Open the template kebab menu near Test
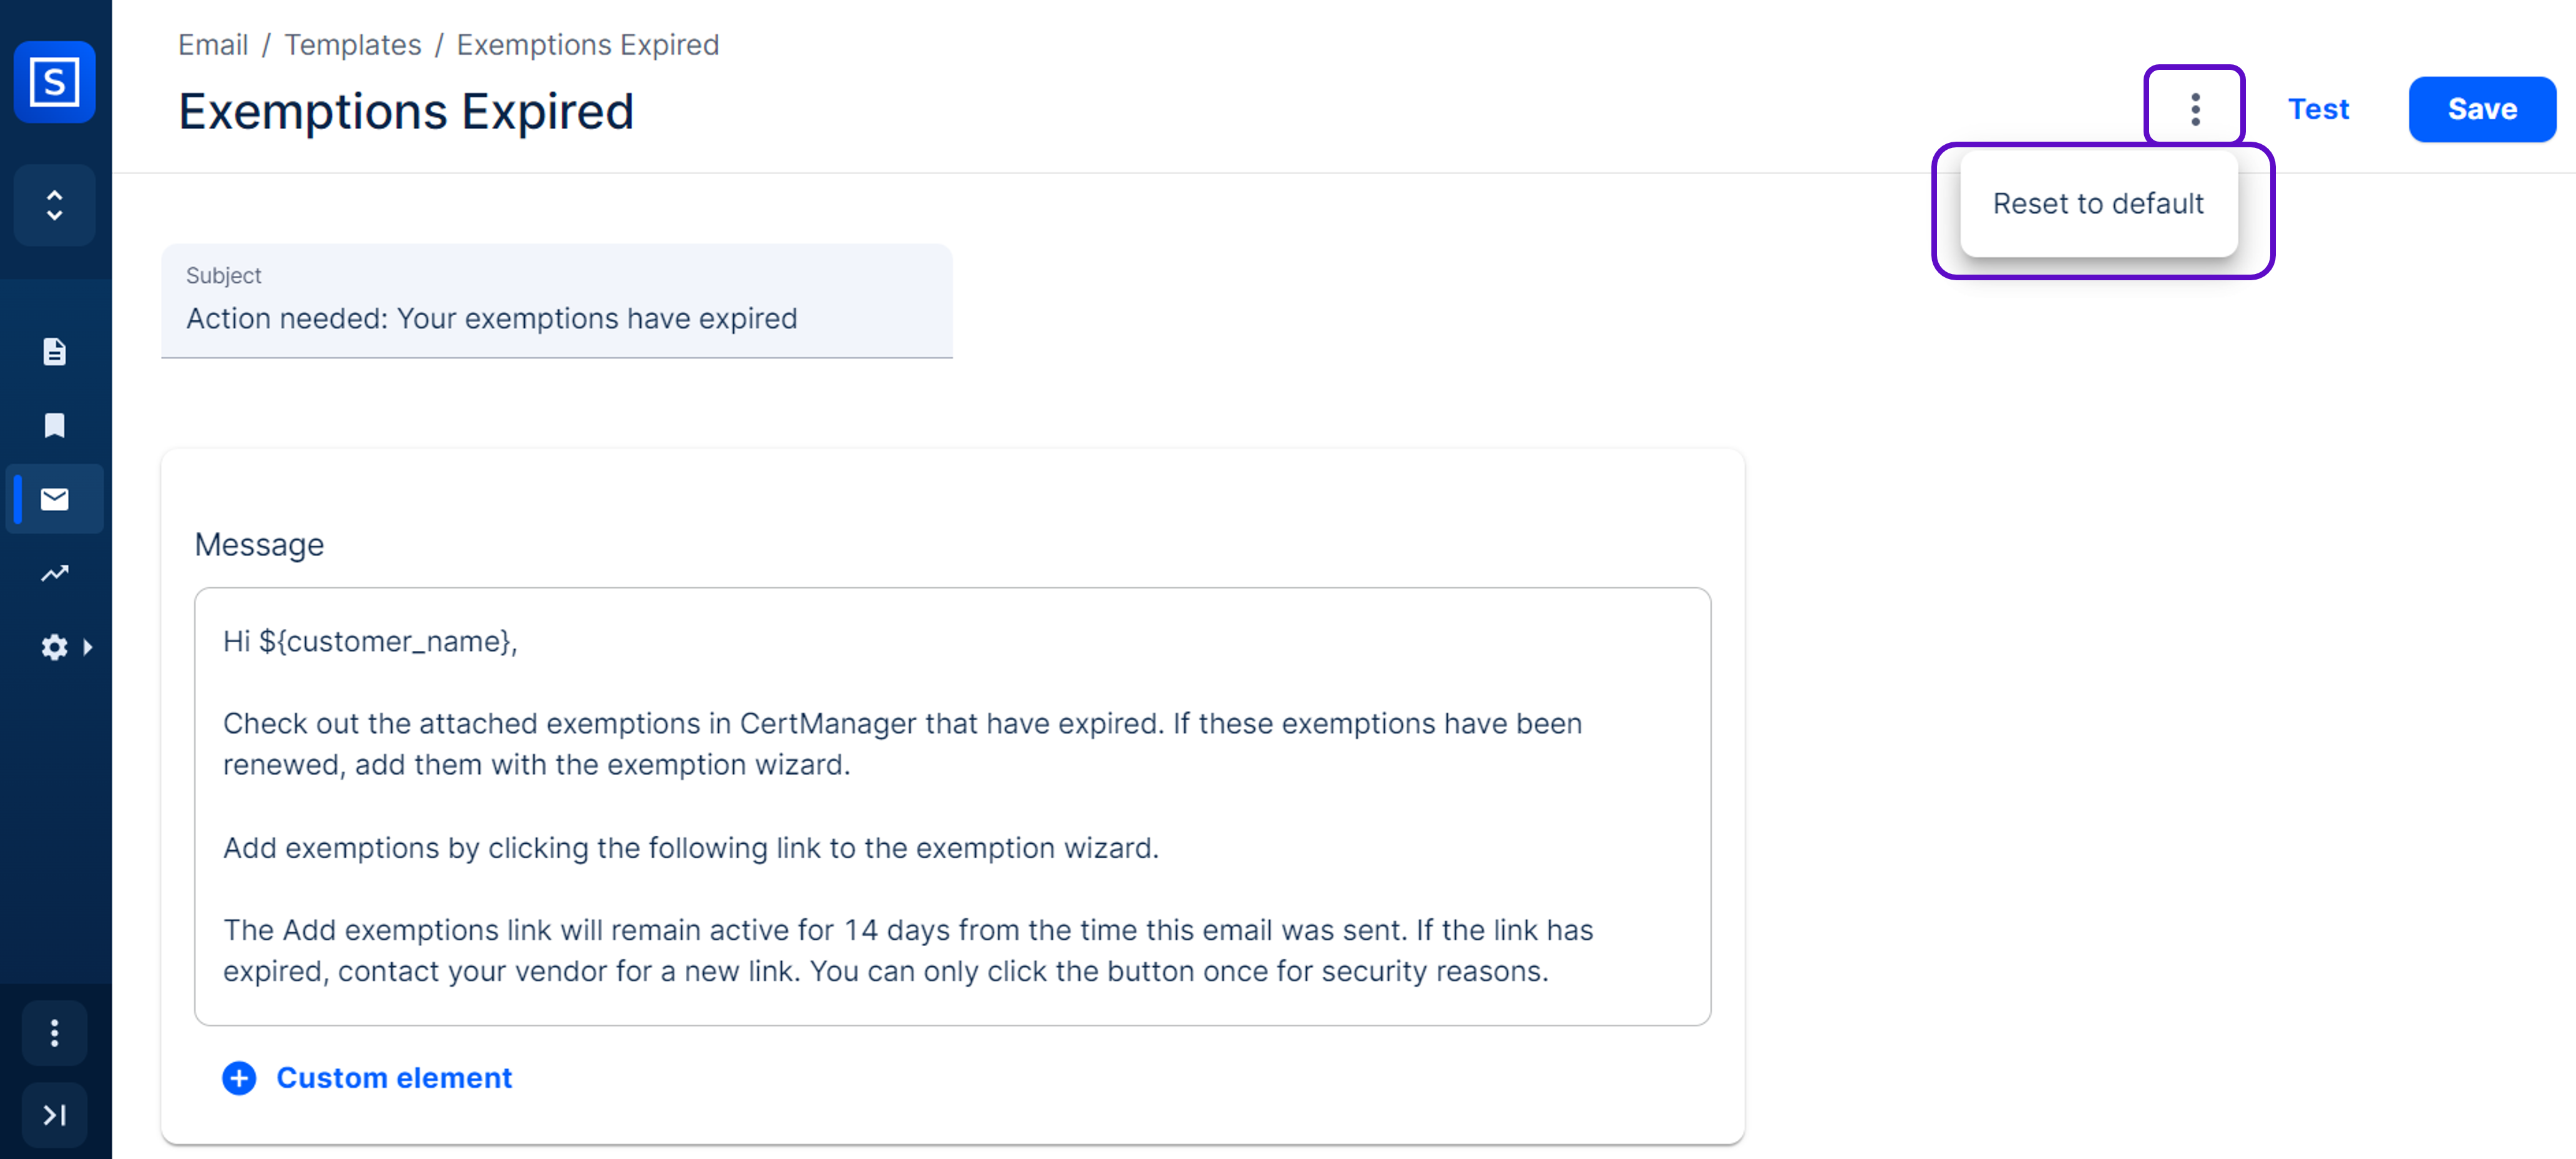The image size is (2576, 1159). point(2194,109)
